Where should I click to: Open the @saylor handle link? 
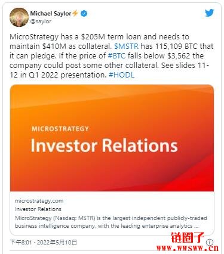tap(41, 21)
